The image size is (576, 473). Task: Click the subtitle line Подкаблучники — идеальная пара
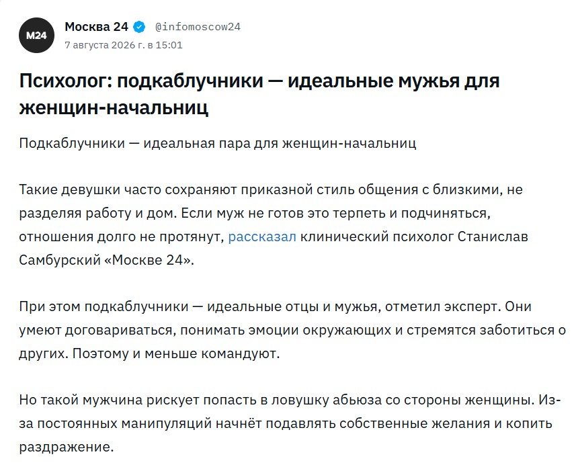point(218,143)
